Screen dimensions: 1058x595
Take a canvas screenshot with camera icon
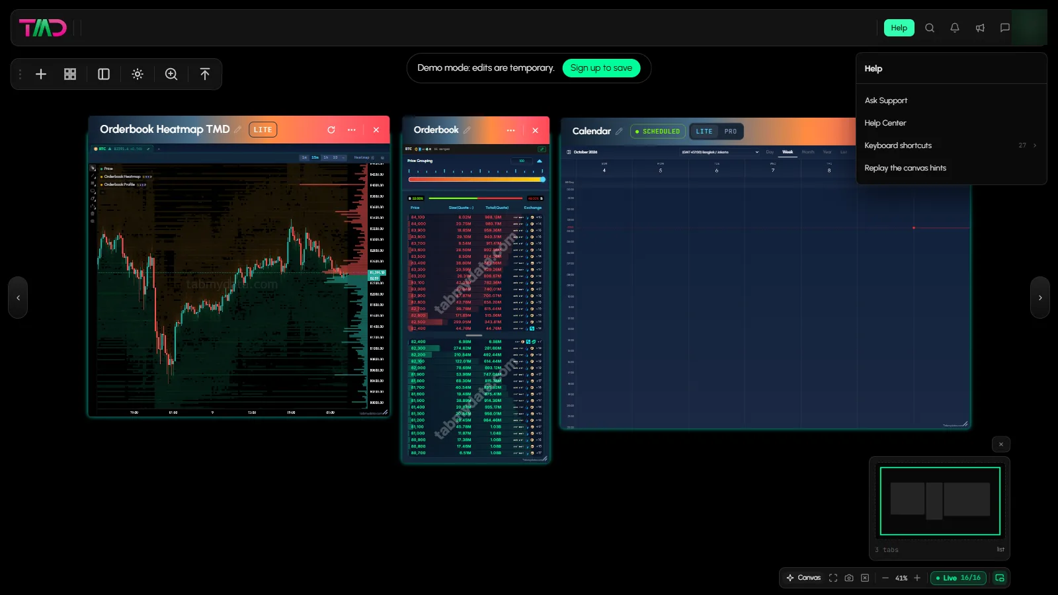tap(849, 578)
